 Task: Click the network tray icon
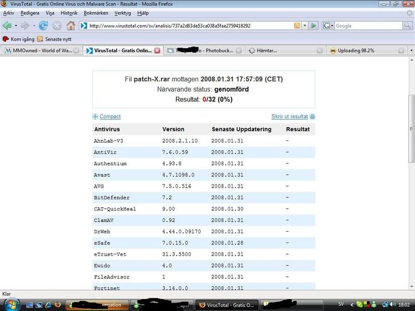(385, 304)
